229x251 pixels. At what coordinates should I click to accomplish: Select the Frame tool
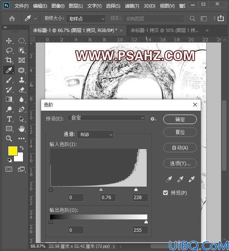tap(21, 60)
